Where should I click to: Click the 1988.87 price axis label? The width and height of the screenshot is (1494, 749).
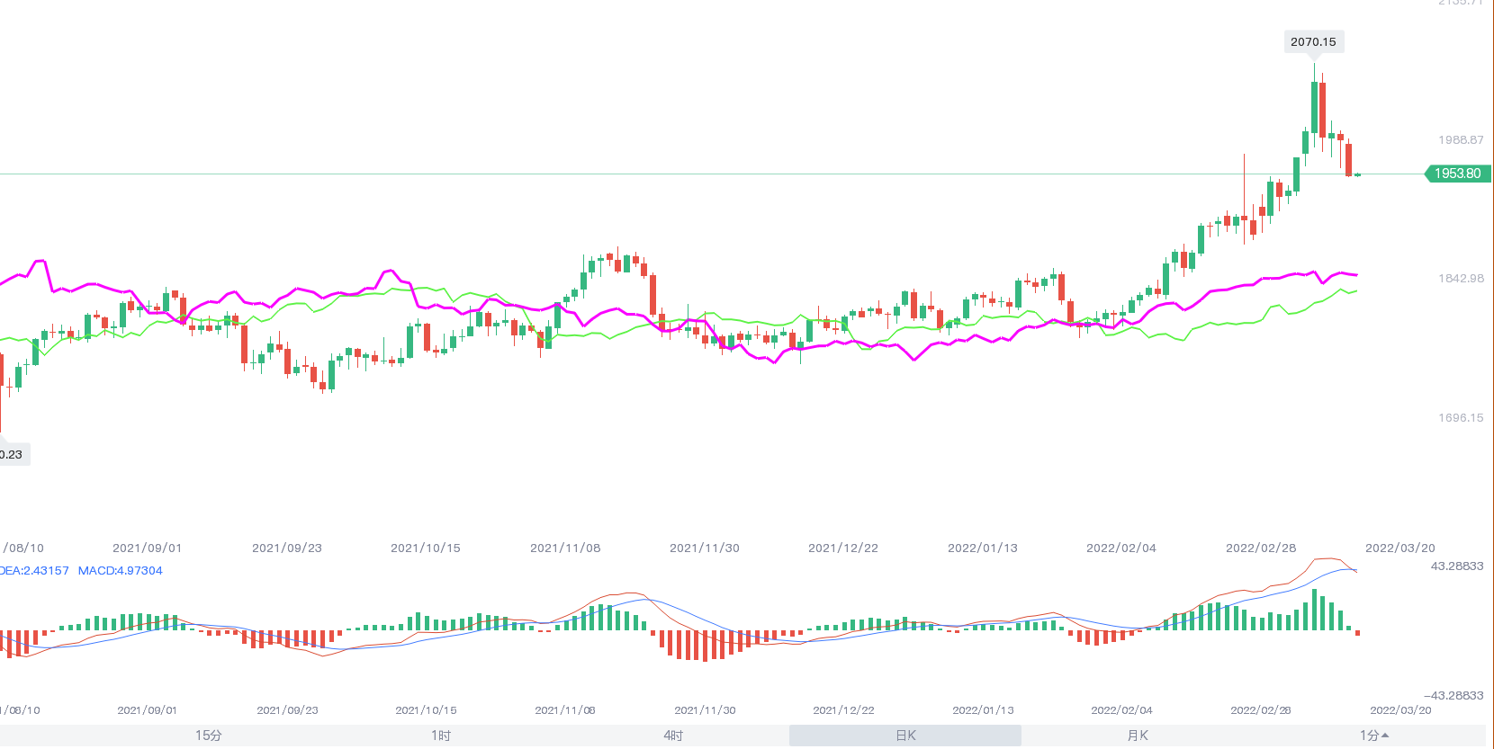pyautogui.click(x=1461, y=140)
